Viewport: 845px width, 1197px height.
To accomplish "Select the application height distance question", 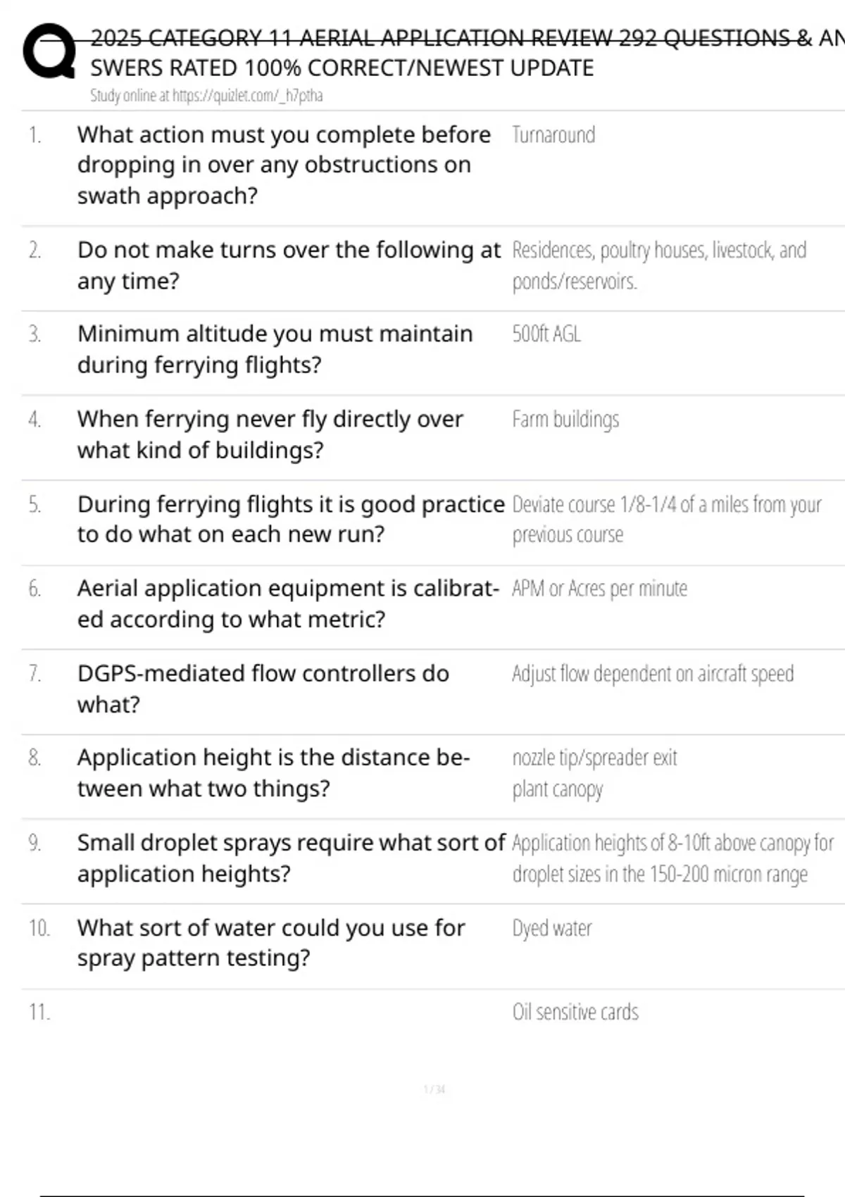I will point(273,773).
